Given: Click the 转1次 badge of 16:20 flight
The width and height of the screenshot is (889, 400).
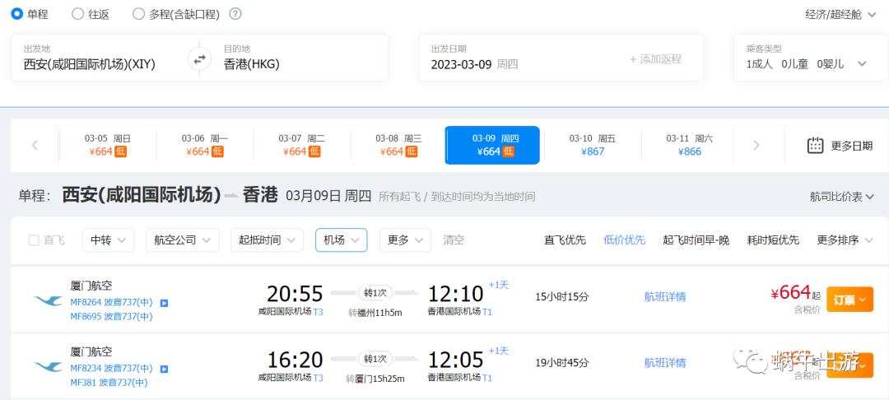Looking at the screenshot, I should (375, 359).
